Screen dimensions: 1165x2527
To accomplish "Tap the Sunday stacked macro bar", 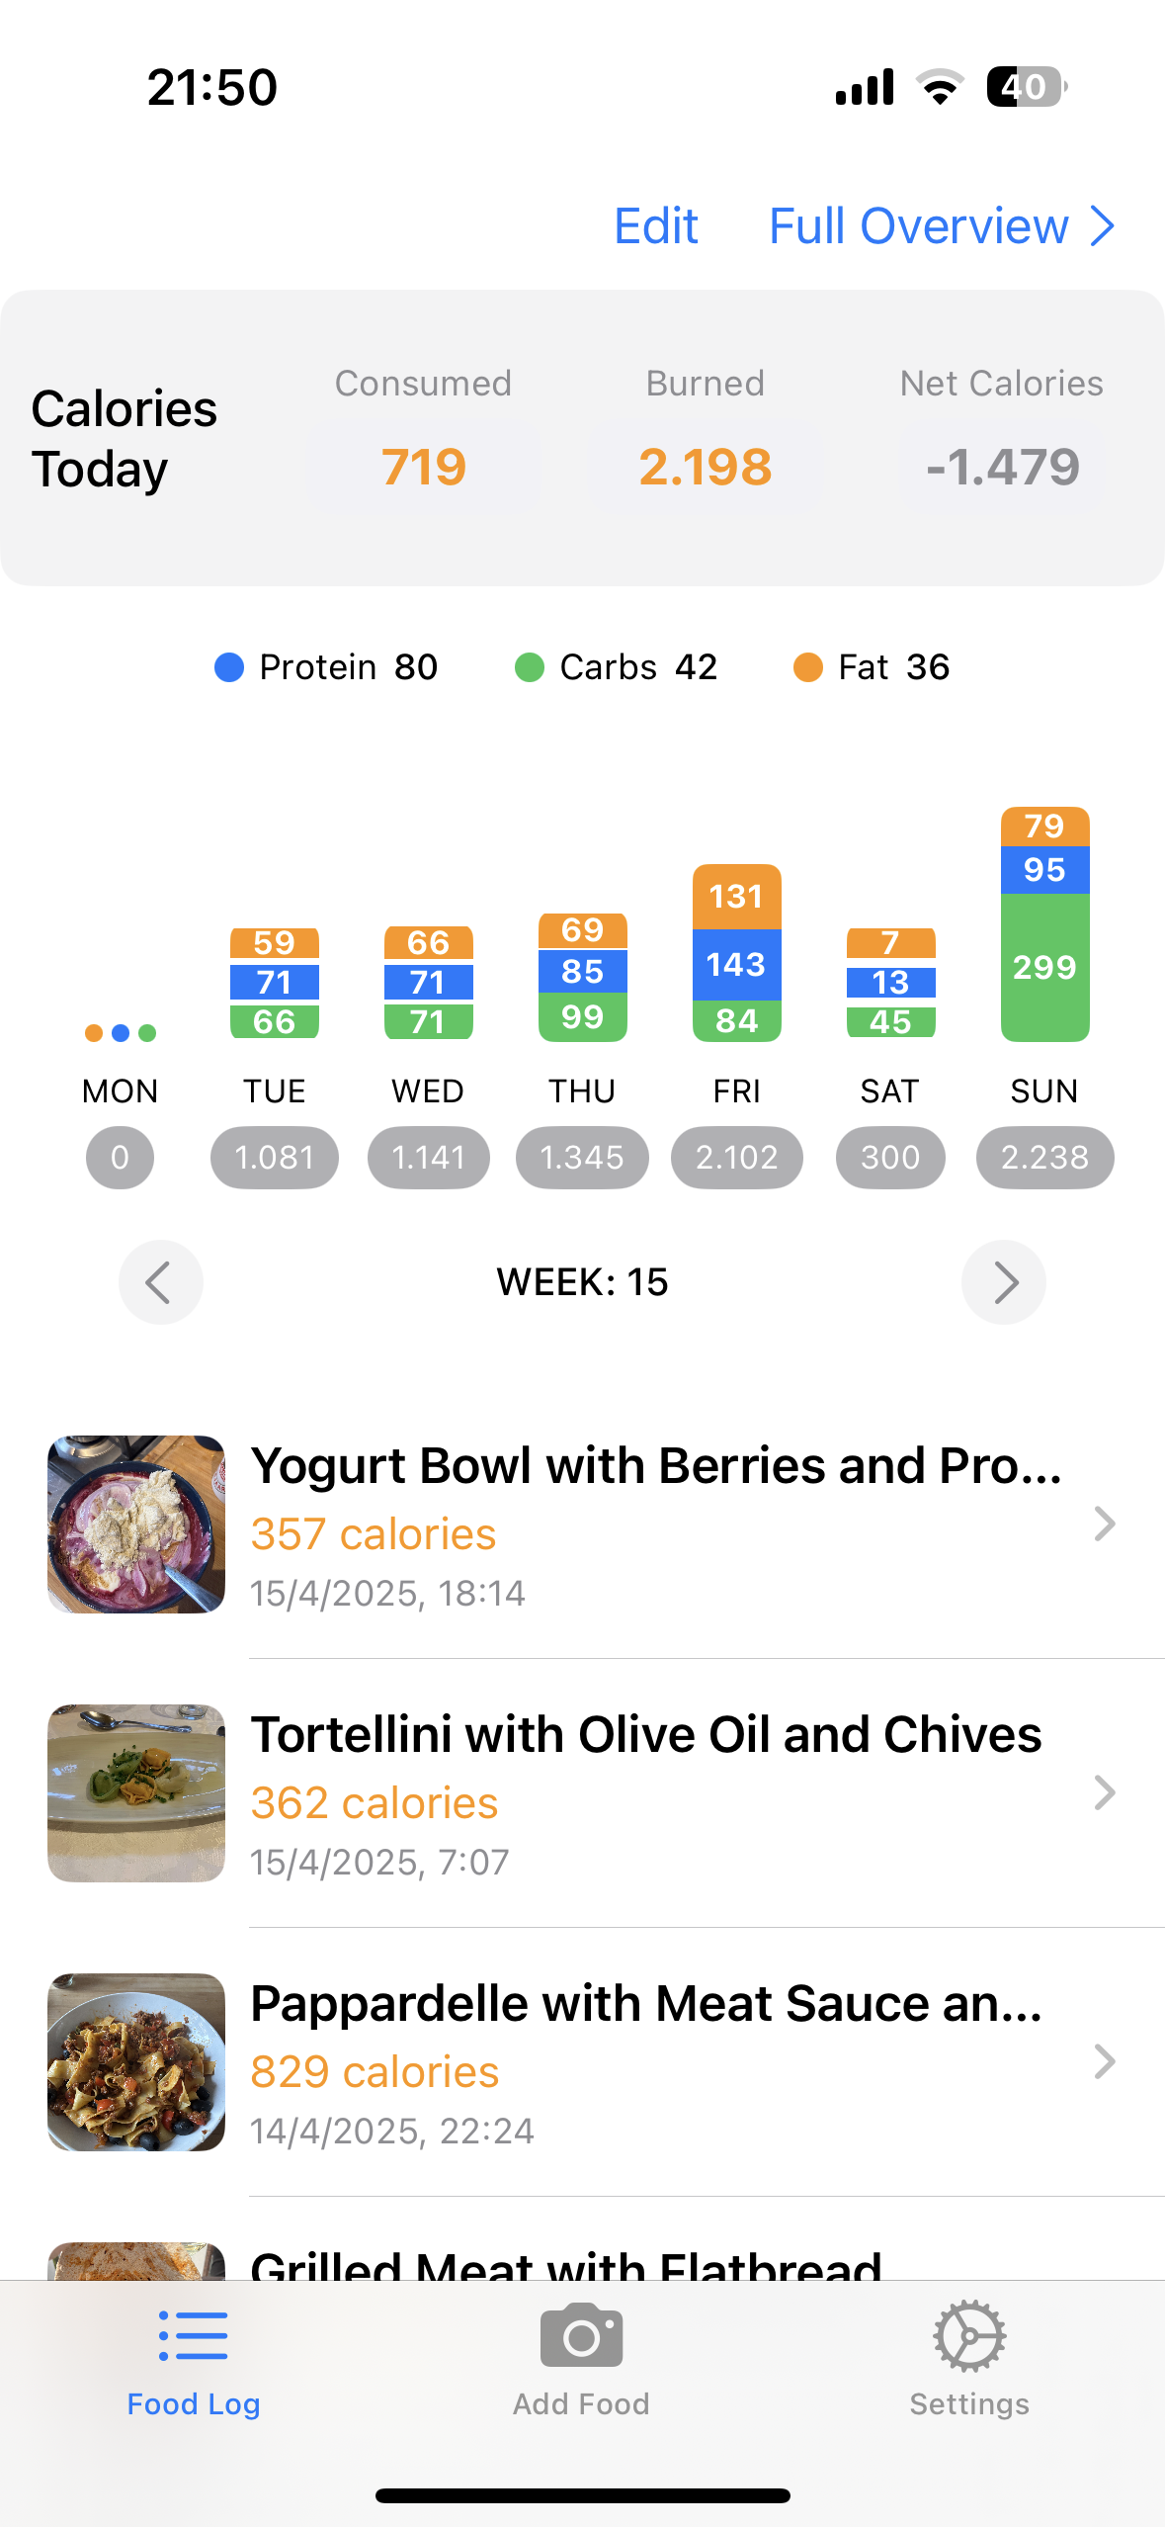I will tap(1044, 924).
